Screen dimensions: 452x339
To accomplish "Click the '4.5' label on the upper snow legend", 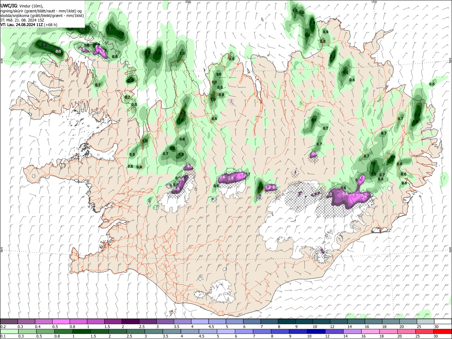I will pos(211,327).
